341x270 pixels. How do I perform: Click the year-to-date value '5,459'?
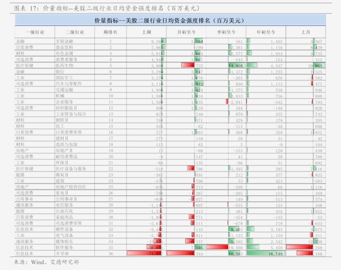tap(277, 248)
